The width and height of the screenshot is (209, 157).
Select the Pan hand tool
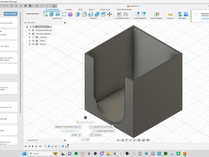coord(126,140)
